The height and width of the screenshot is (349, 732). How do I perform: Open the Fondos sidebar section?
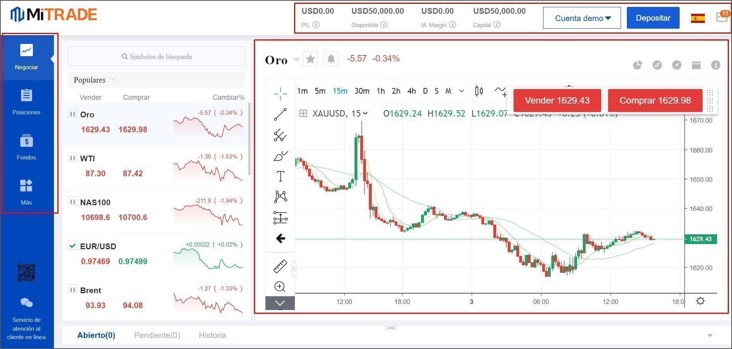26,147
